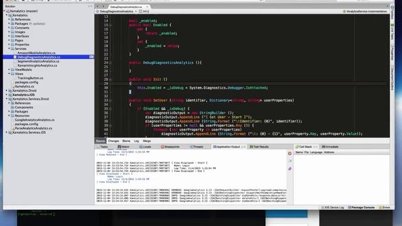
Task: Open TrackingButton.cs file
Action: click(30, 78)
